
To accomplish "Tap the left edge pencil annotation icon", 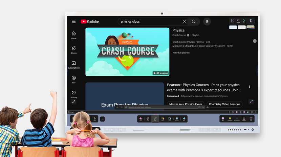I will click(73, 102).
